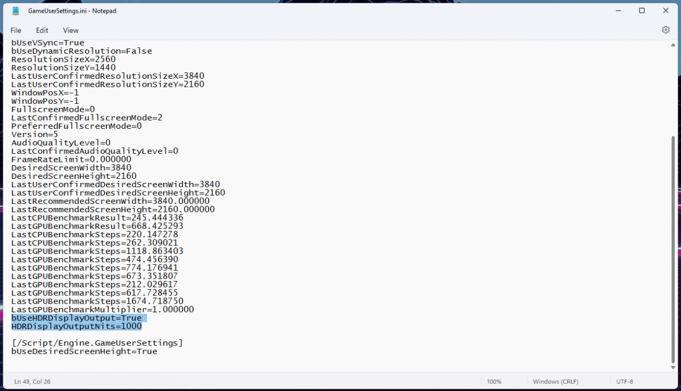Open the Edit menu
This screenshot has height=391, width=681.
click(x=42, y=30)
